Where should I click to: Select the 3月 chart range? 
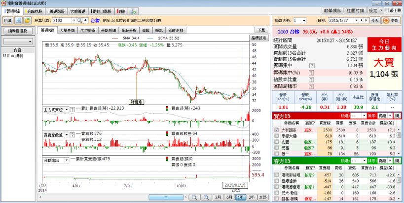218,198
